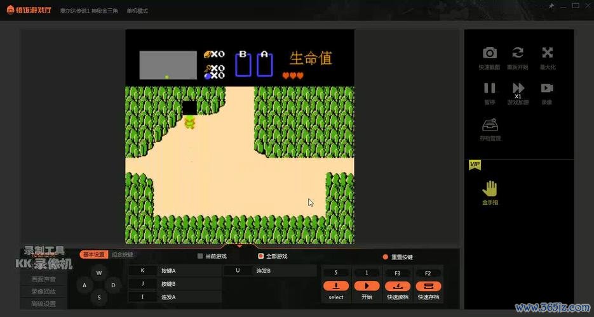Click the U key field for 连发B
594x317 pixels.
(x=238, y=271)
